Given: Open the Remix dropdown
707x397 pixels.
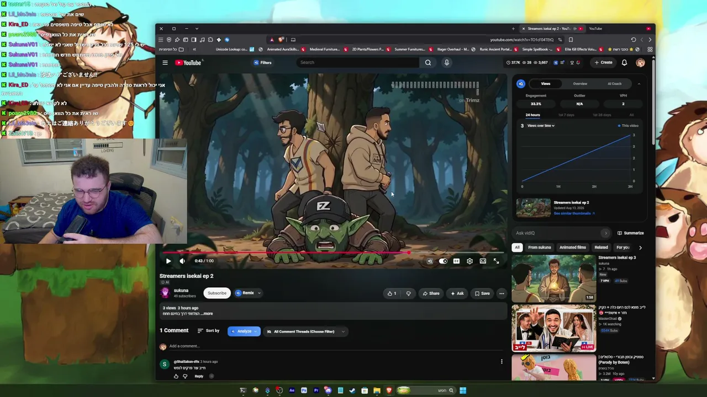Looking at the screenshot, I should (247, 293).
